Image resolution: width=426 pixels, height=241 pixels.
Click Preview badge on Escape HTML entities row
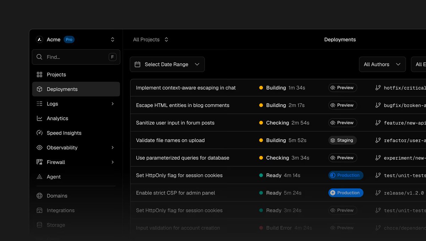(x=343, y=105)
